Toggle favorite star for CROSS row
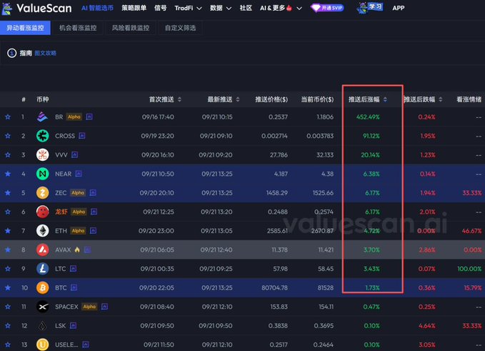Image resolution: width=485 pixels, height=351 pixels. (8, 136)
